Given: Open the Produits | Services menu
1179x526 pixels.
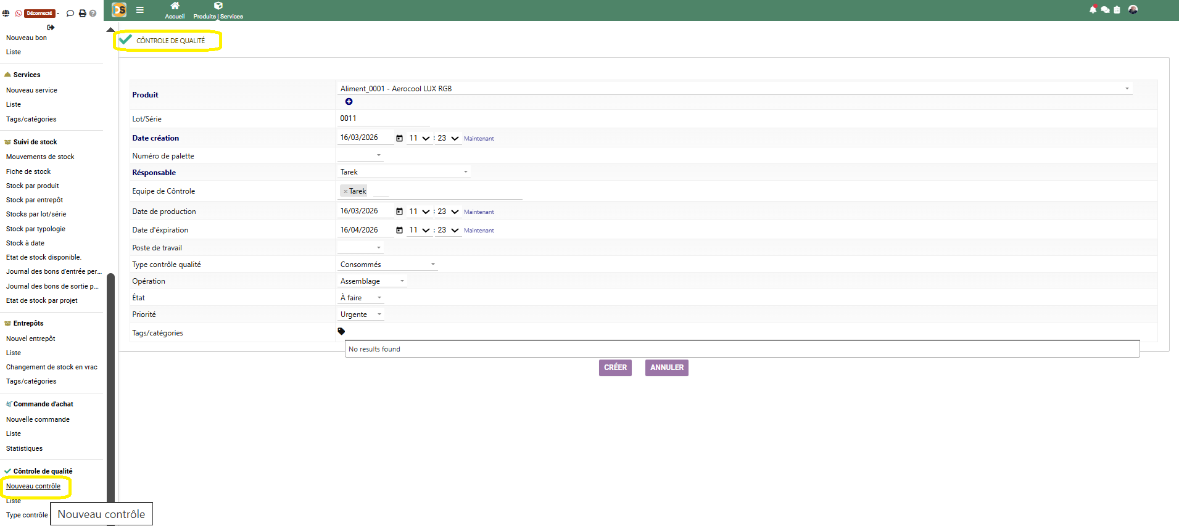Looking at the screenshot, I should click(218, 10).
